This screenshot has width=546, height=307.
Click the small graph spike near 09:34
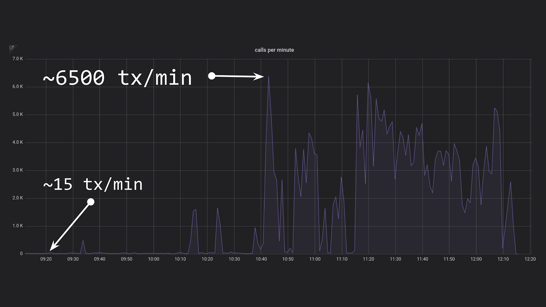tap(83, 241)
